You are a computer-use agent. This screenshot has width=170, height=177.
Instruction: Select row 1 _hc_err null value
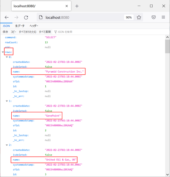click(48, 140)
